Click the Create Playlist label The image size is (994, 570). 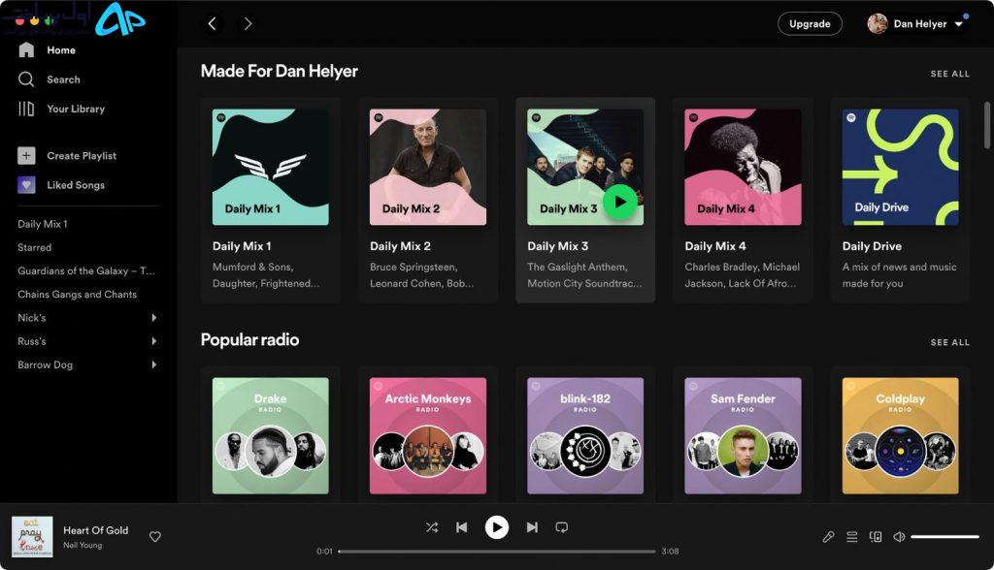(82, 156)
